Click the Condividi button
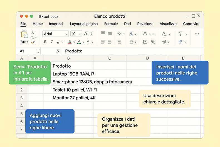 tap(191, 24)
